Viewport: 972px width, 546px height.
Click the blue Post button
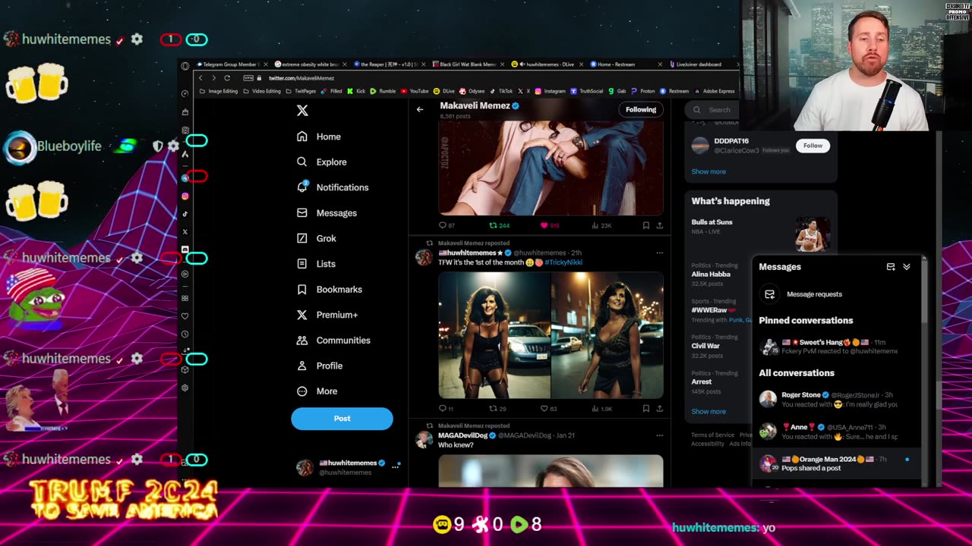[x=342, y=419]
